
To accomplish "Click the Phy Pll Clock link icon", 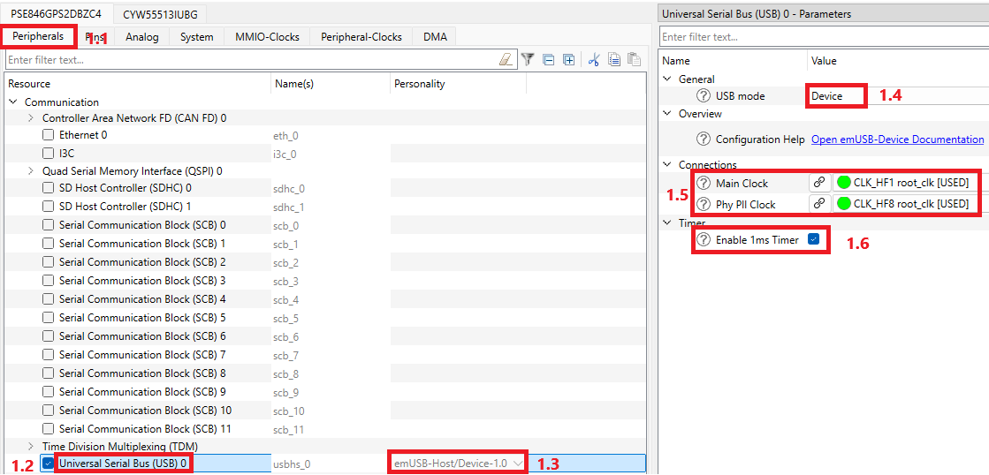I will click(819, 204).
